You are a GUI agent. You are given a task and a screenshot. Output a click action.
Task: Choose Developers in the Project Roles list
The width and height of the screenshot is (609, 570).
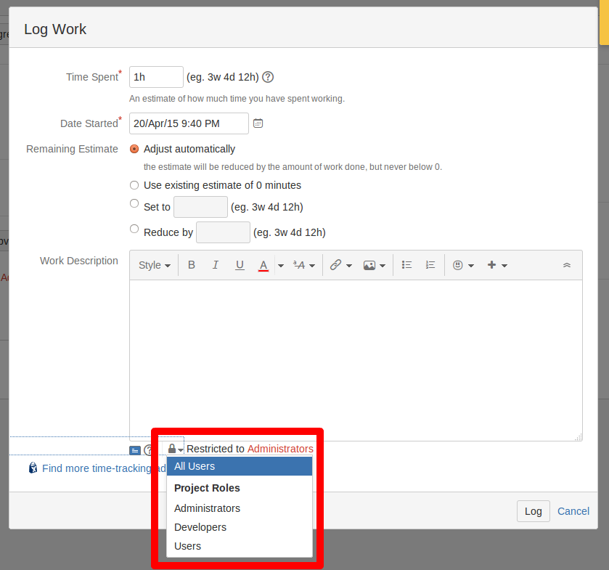click(x=240, y=527)
